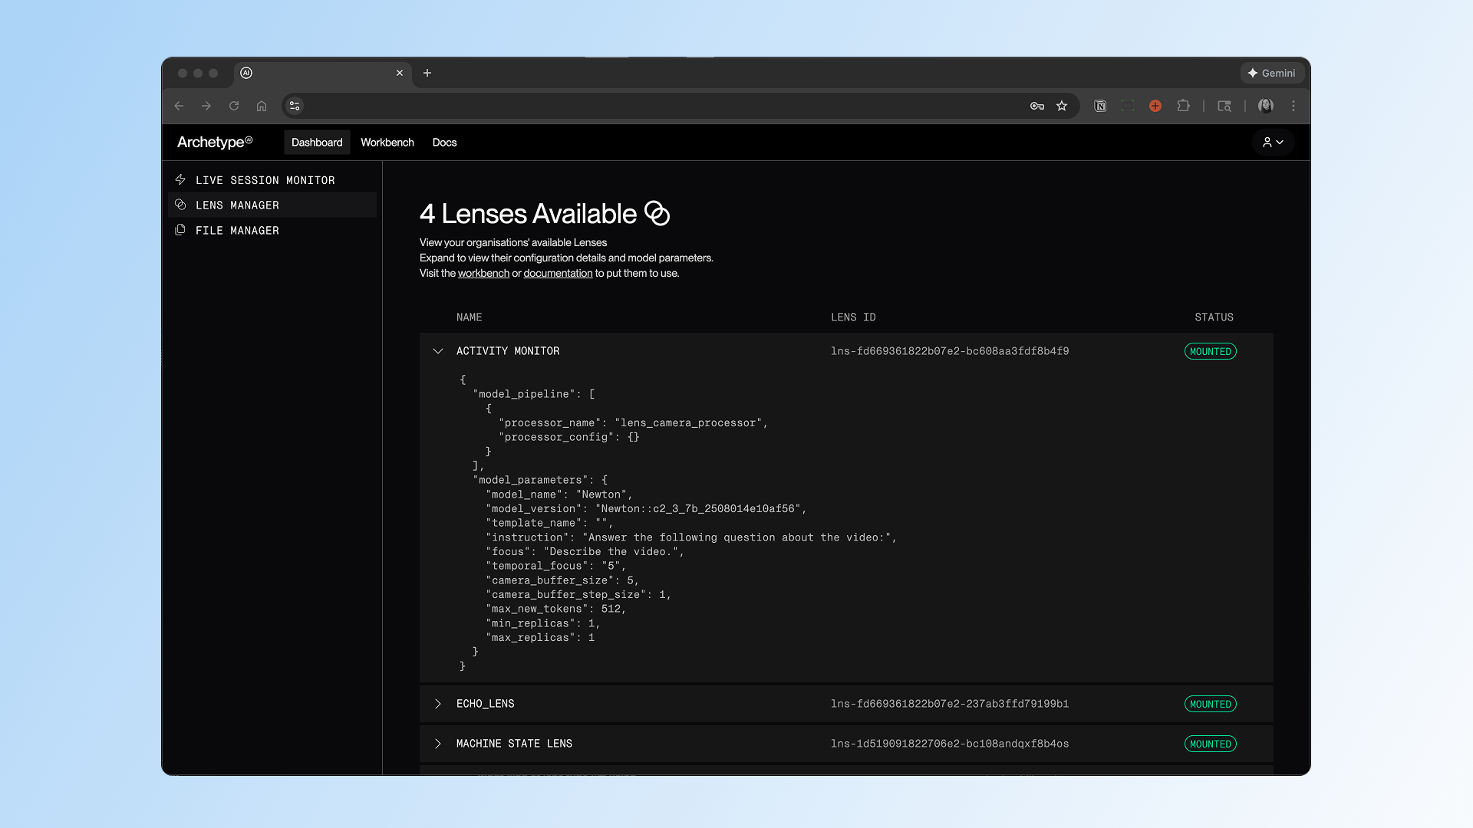Image resolution: width=1473 pixels, height=828 pixels.
Task: Open the Docs navigation item
Action: click(x=444, y=142)
